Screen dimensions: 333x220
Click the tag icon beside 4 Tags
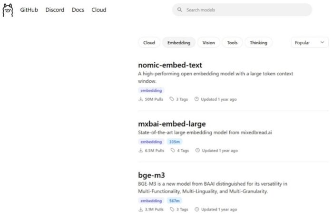(x=173, y=151)
